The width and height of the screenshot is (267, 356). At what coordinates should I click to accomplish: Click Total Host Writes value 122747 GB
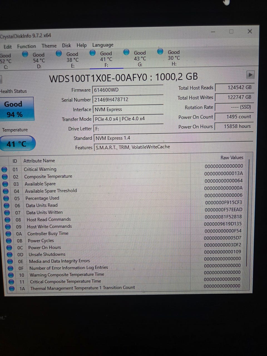pos(234,97)
